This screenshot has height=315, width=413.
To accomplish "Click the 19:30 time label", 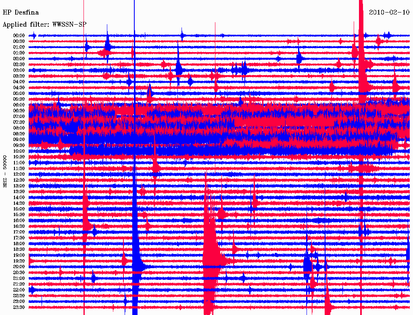I will 19,261.
